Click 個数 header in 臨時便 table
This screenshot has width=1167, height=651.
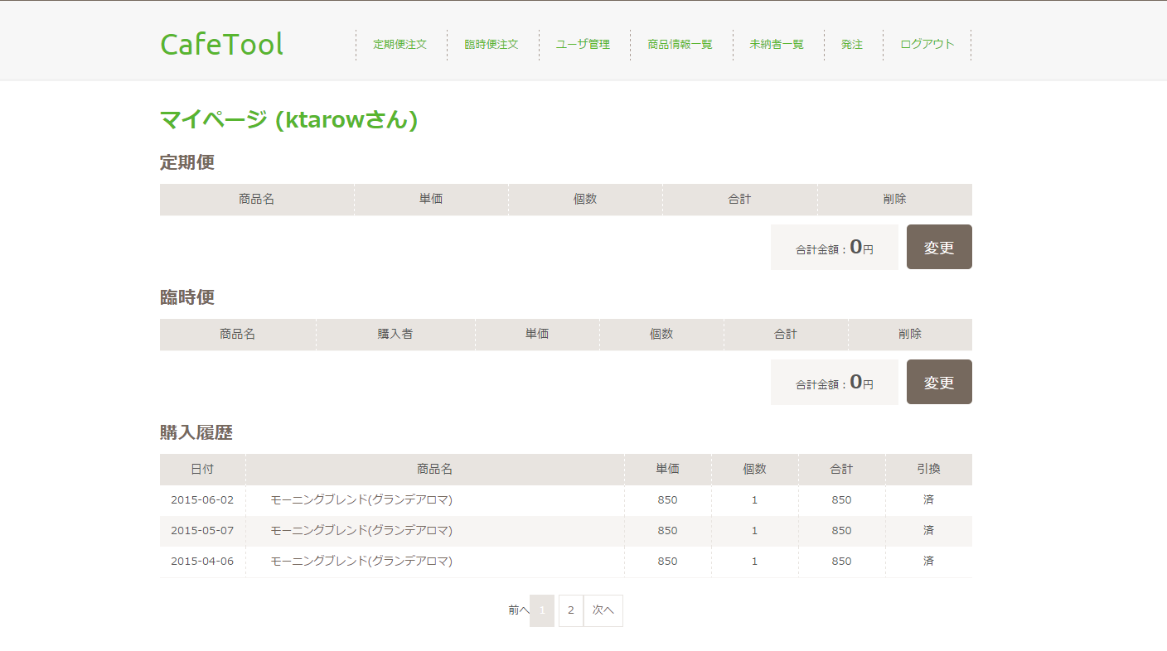click(661, 335)
